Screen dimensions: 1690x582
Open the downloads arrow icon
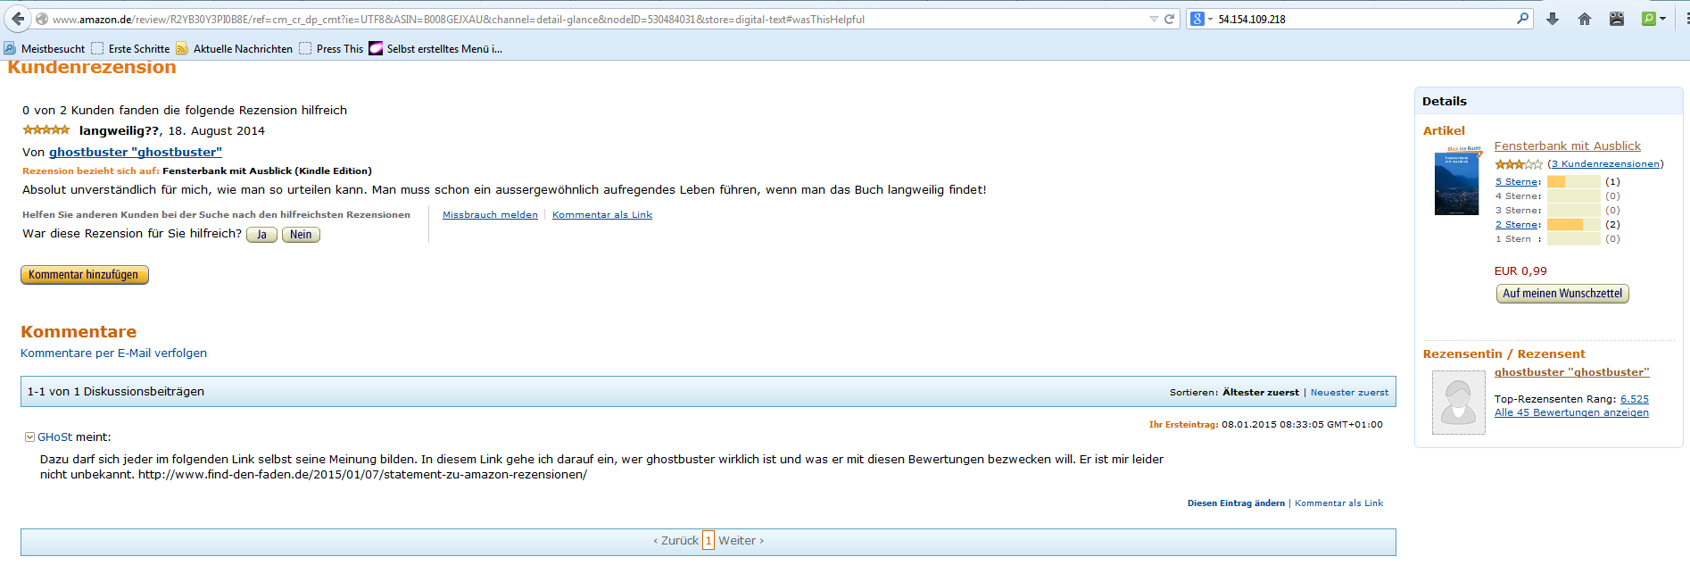[x=1553, y=19]
